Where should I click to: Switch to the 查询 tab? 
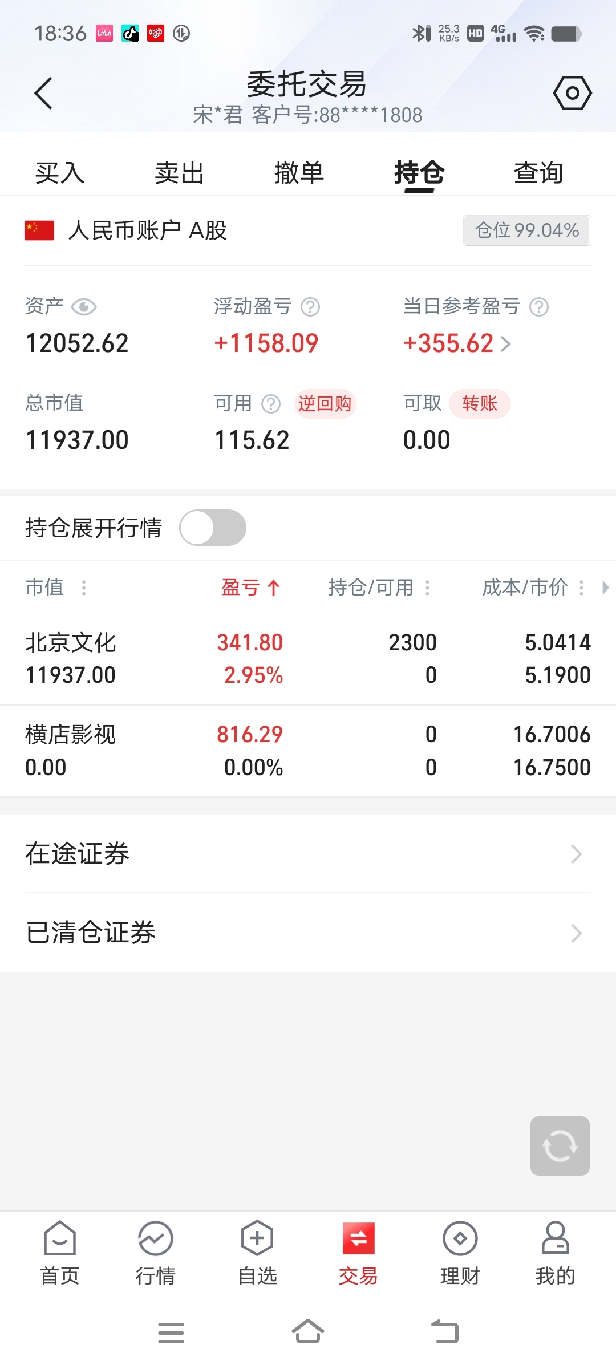(538, 173)
